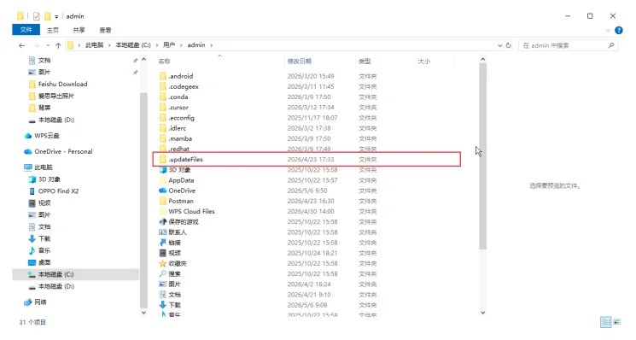Click navigation pane scroll up arrow
The height and width of the screenshot is (340, 636).
(x=143, y=60)
